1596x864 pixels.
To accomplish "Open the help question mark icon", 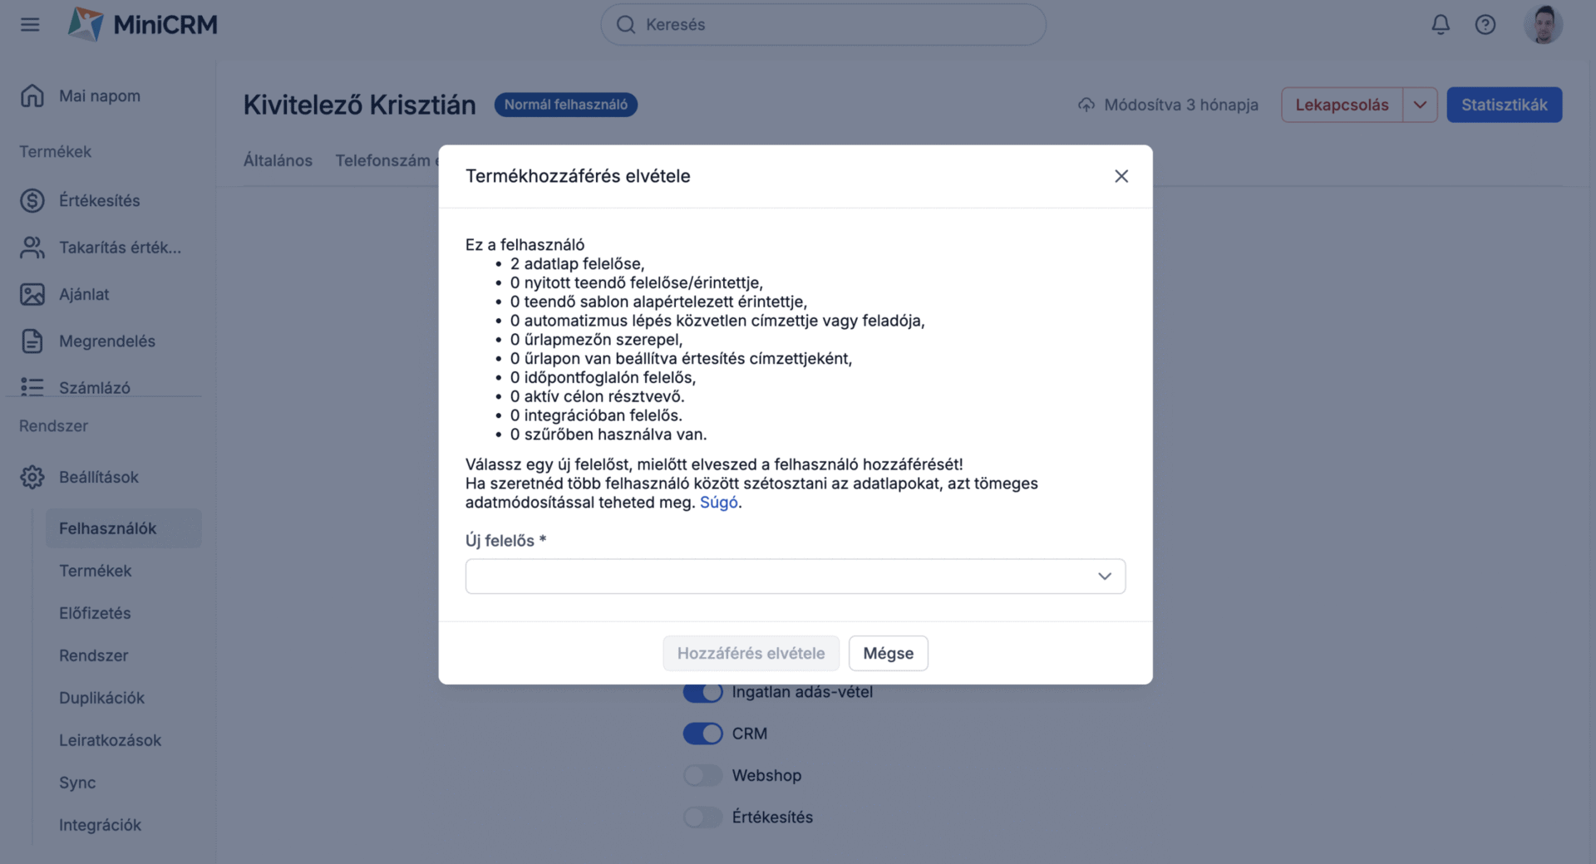I will [1485, 24].
